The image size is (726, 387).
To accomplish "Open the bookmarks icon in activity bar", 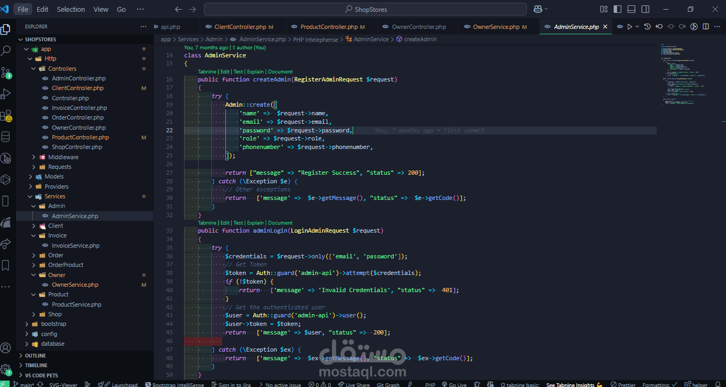I will pos(6,265).
